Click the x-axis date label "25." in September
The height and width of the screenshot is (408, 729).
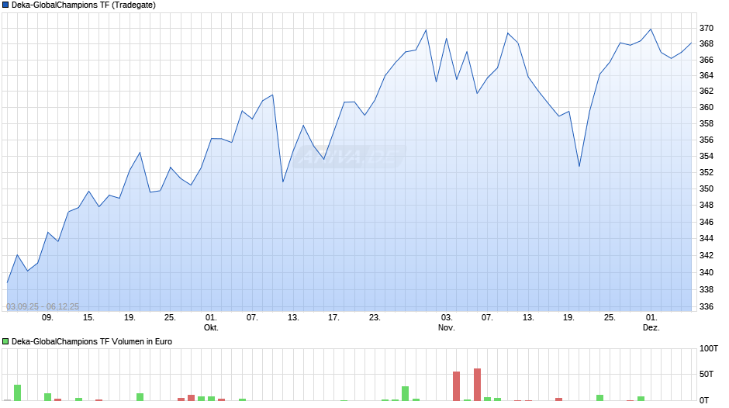170,318
